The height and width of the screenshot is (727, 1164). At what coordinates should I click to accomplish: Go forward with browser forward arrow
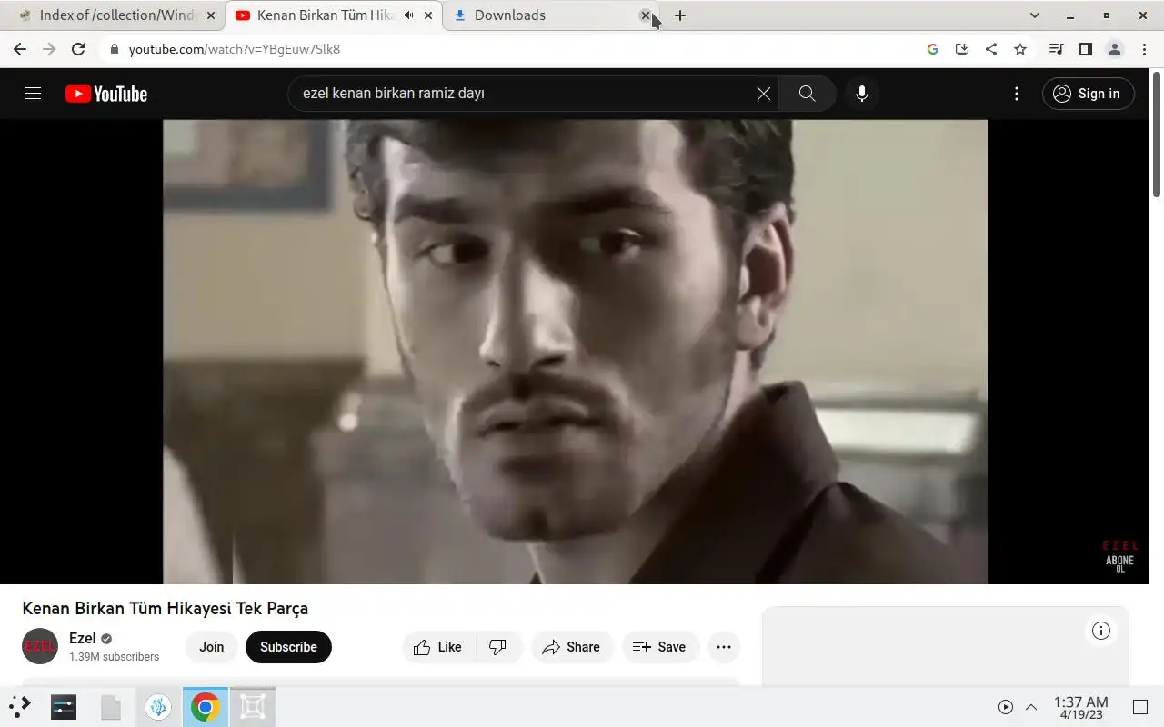click(49, 49)
